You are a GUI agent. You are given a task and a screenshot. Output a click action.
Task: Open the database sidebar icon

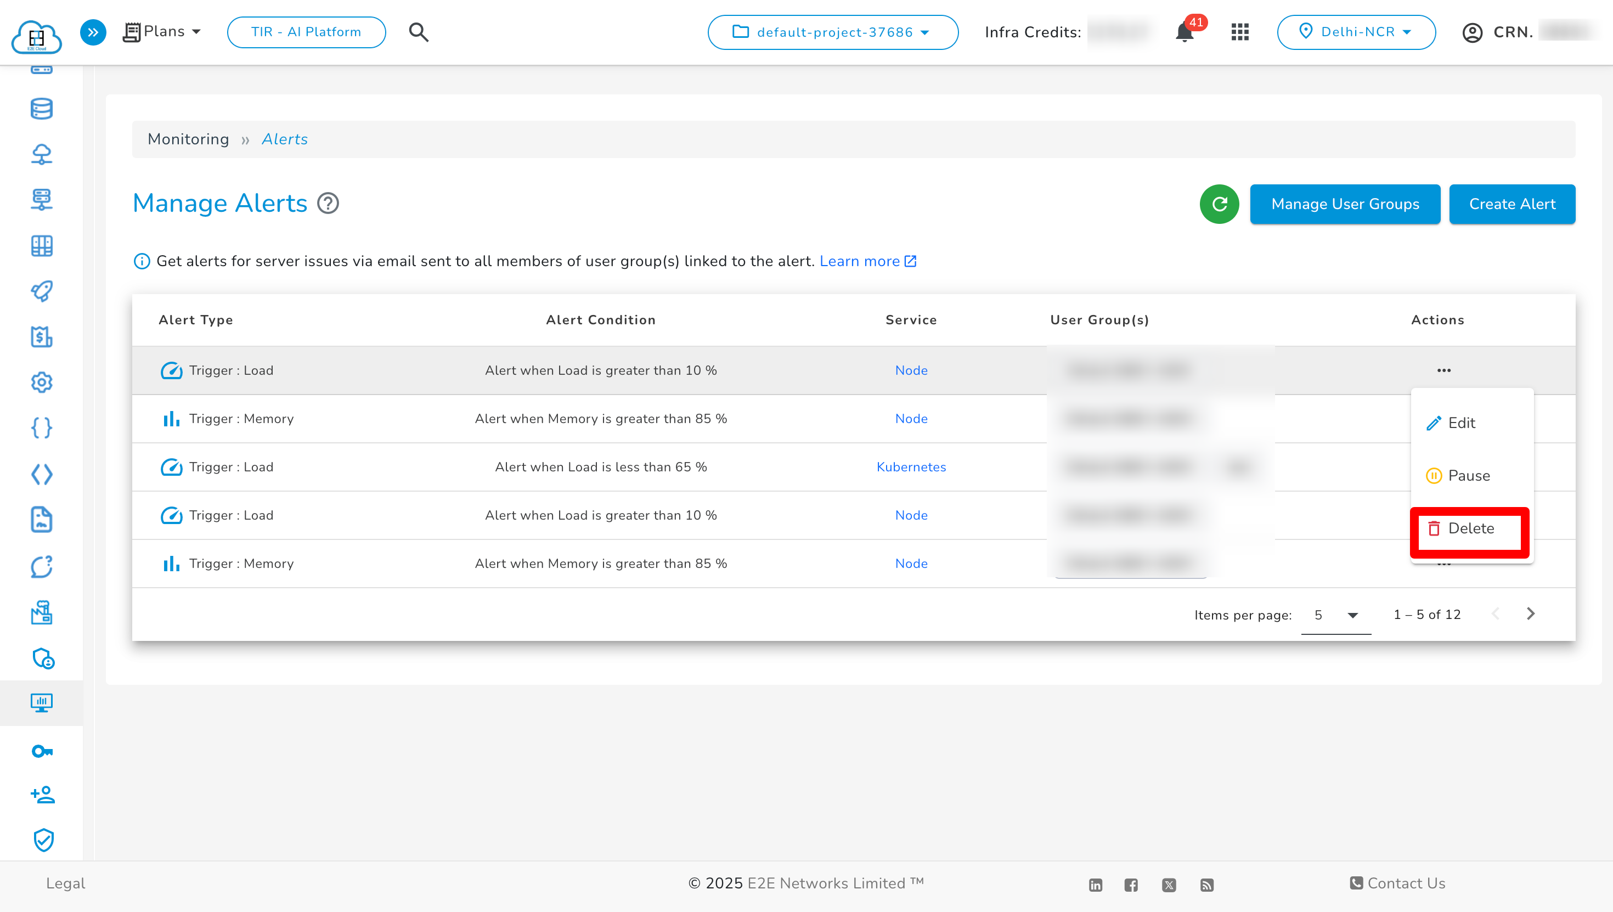tap(41, 109)
